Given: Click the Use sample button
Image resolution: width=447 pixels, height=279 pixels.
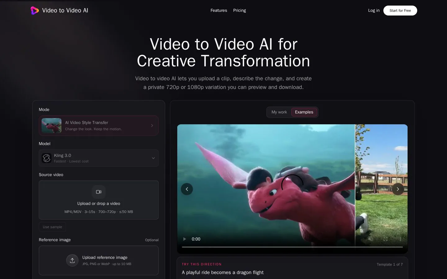Looking at the screenshot, I should point(52,227).
